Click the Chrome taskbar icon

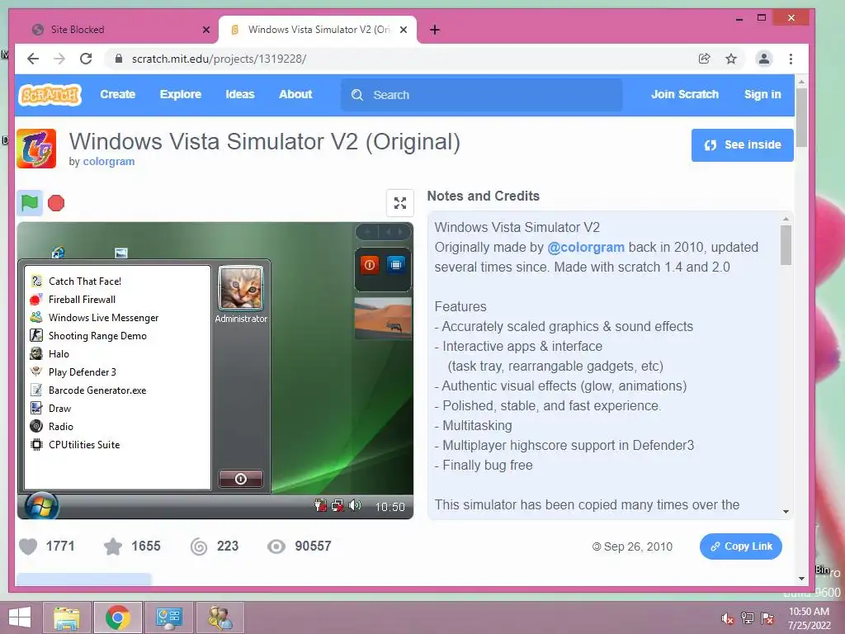tap(118, 617)
